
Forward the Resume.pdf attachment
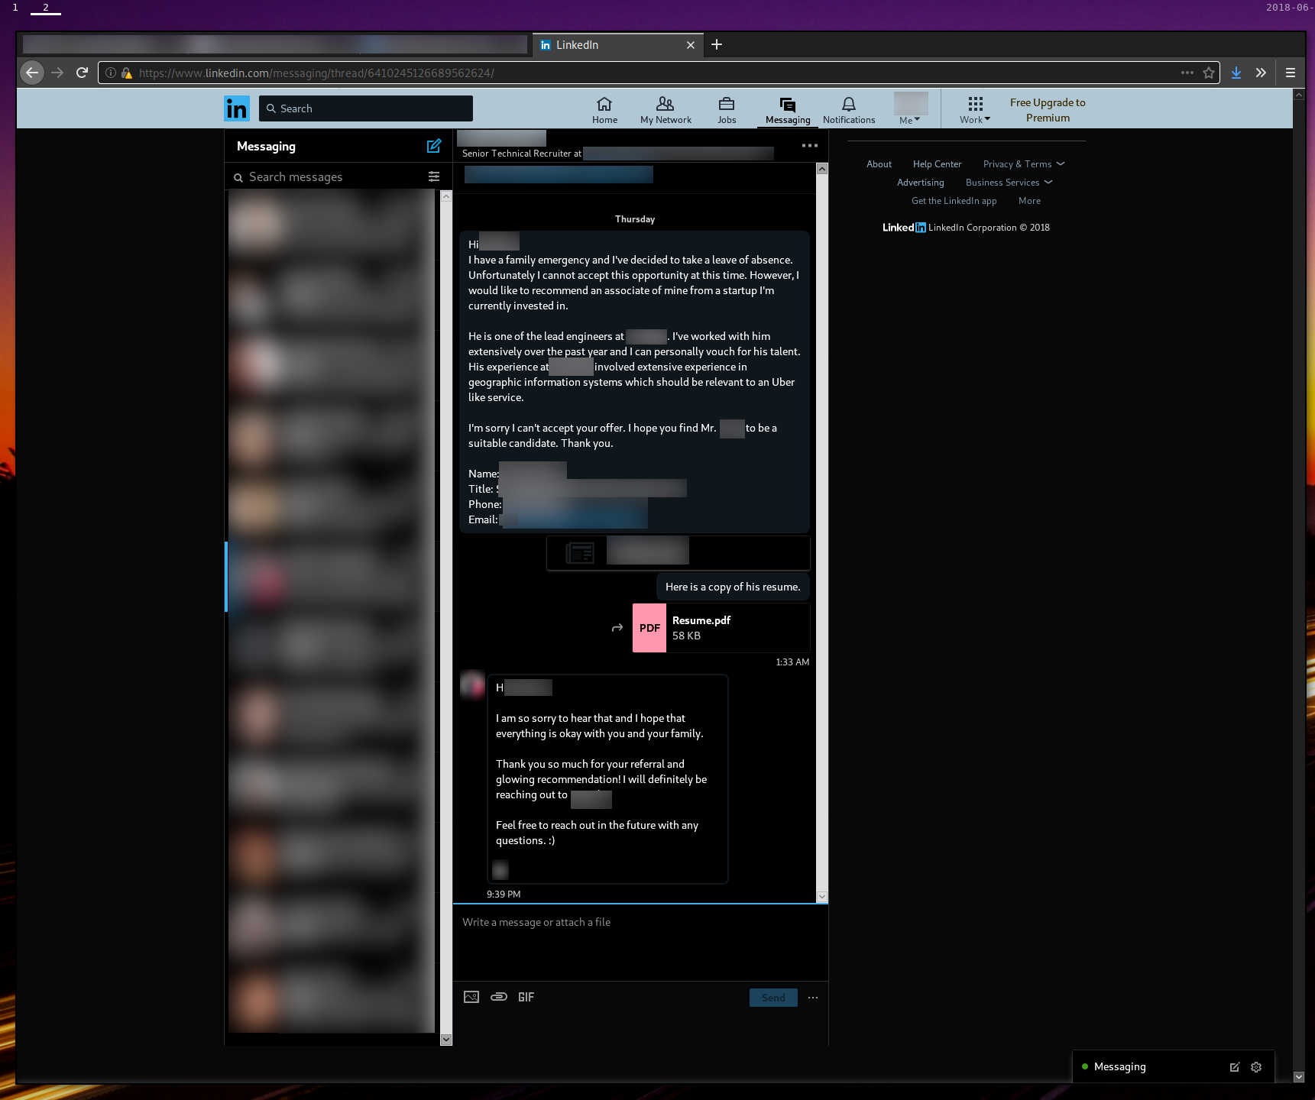(617, 628)
